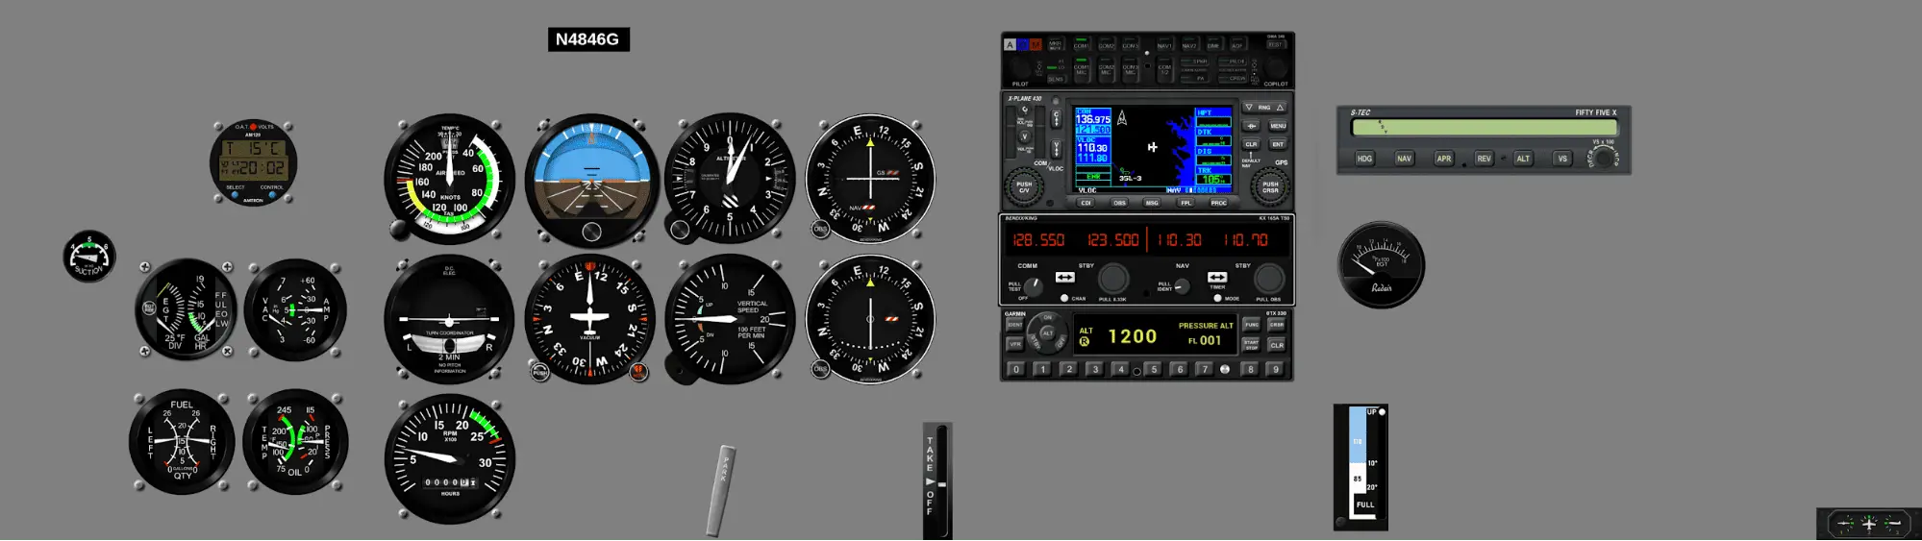This screenshot has width=1922, height=541.
Task: Click the REV button on the autopilot
Action: 1484,159
